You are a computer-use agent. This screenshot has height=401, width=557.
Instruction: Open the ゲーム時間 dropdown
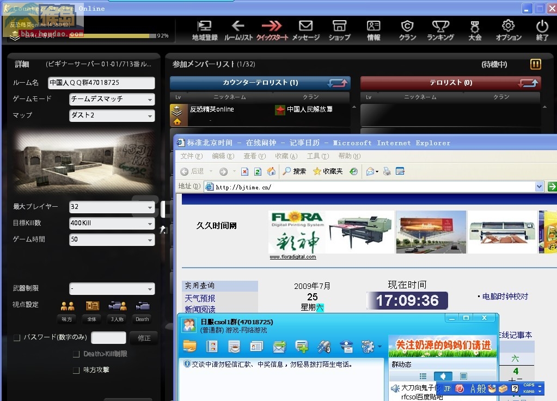[x=112, y=239]
